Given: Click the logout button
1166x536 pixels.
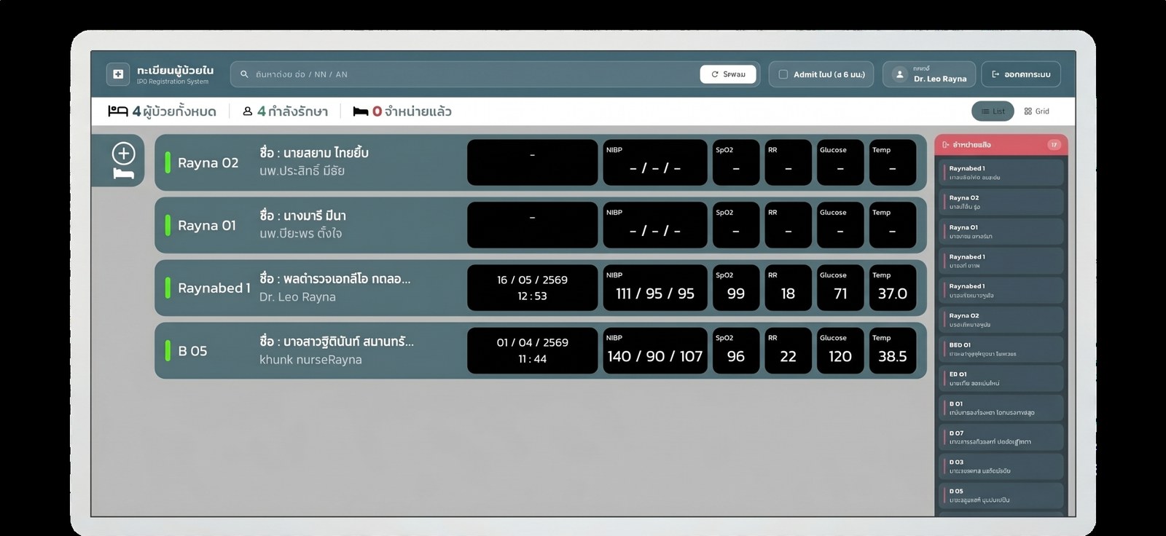Looking at the screenshot, I should (1021, 74).
